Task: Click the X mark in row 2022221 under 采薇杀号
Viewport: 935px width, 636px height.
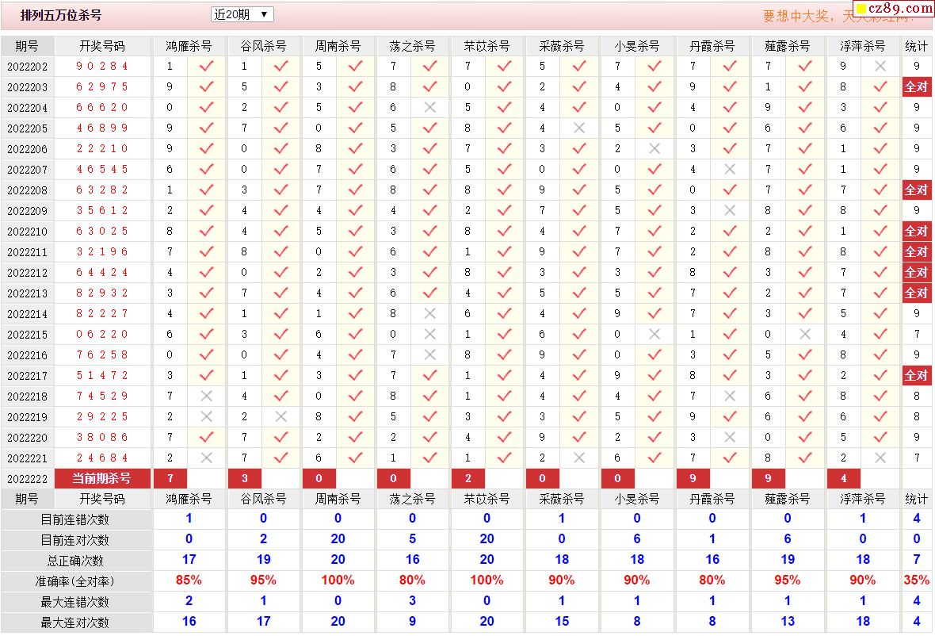Action: click(578, 458)
